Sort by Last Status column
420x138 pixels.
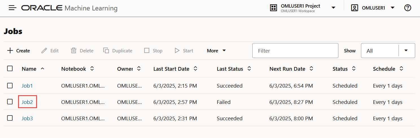coord(249,69)
